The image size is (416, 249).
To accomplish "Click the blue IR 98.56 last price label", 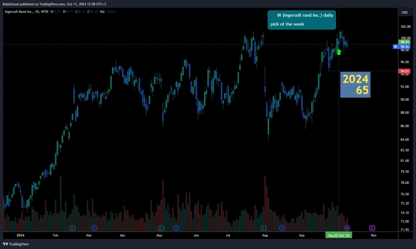I will 402,47.
